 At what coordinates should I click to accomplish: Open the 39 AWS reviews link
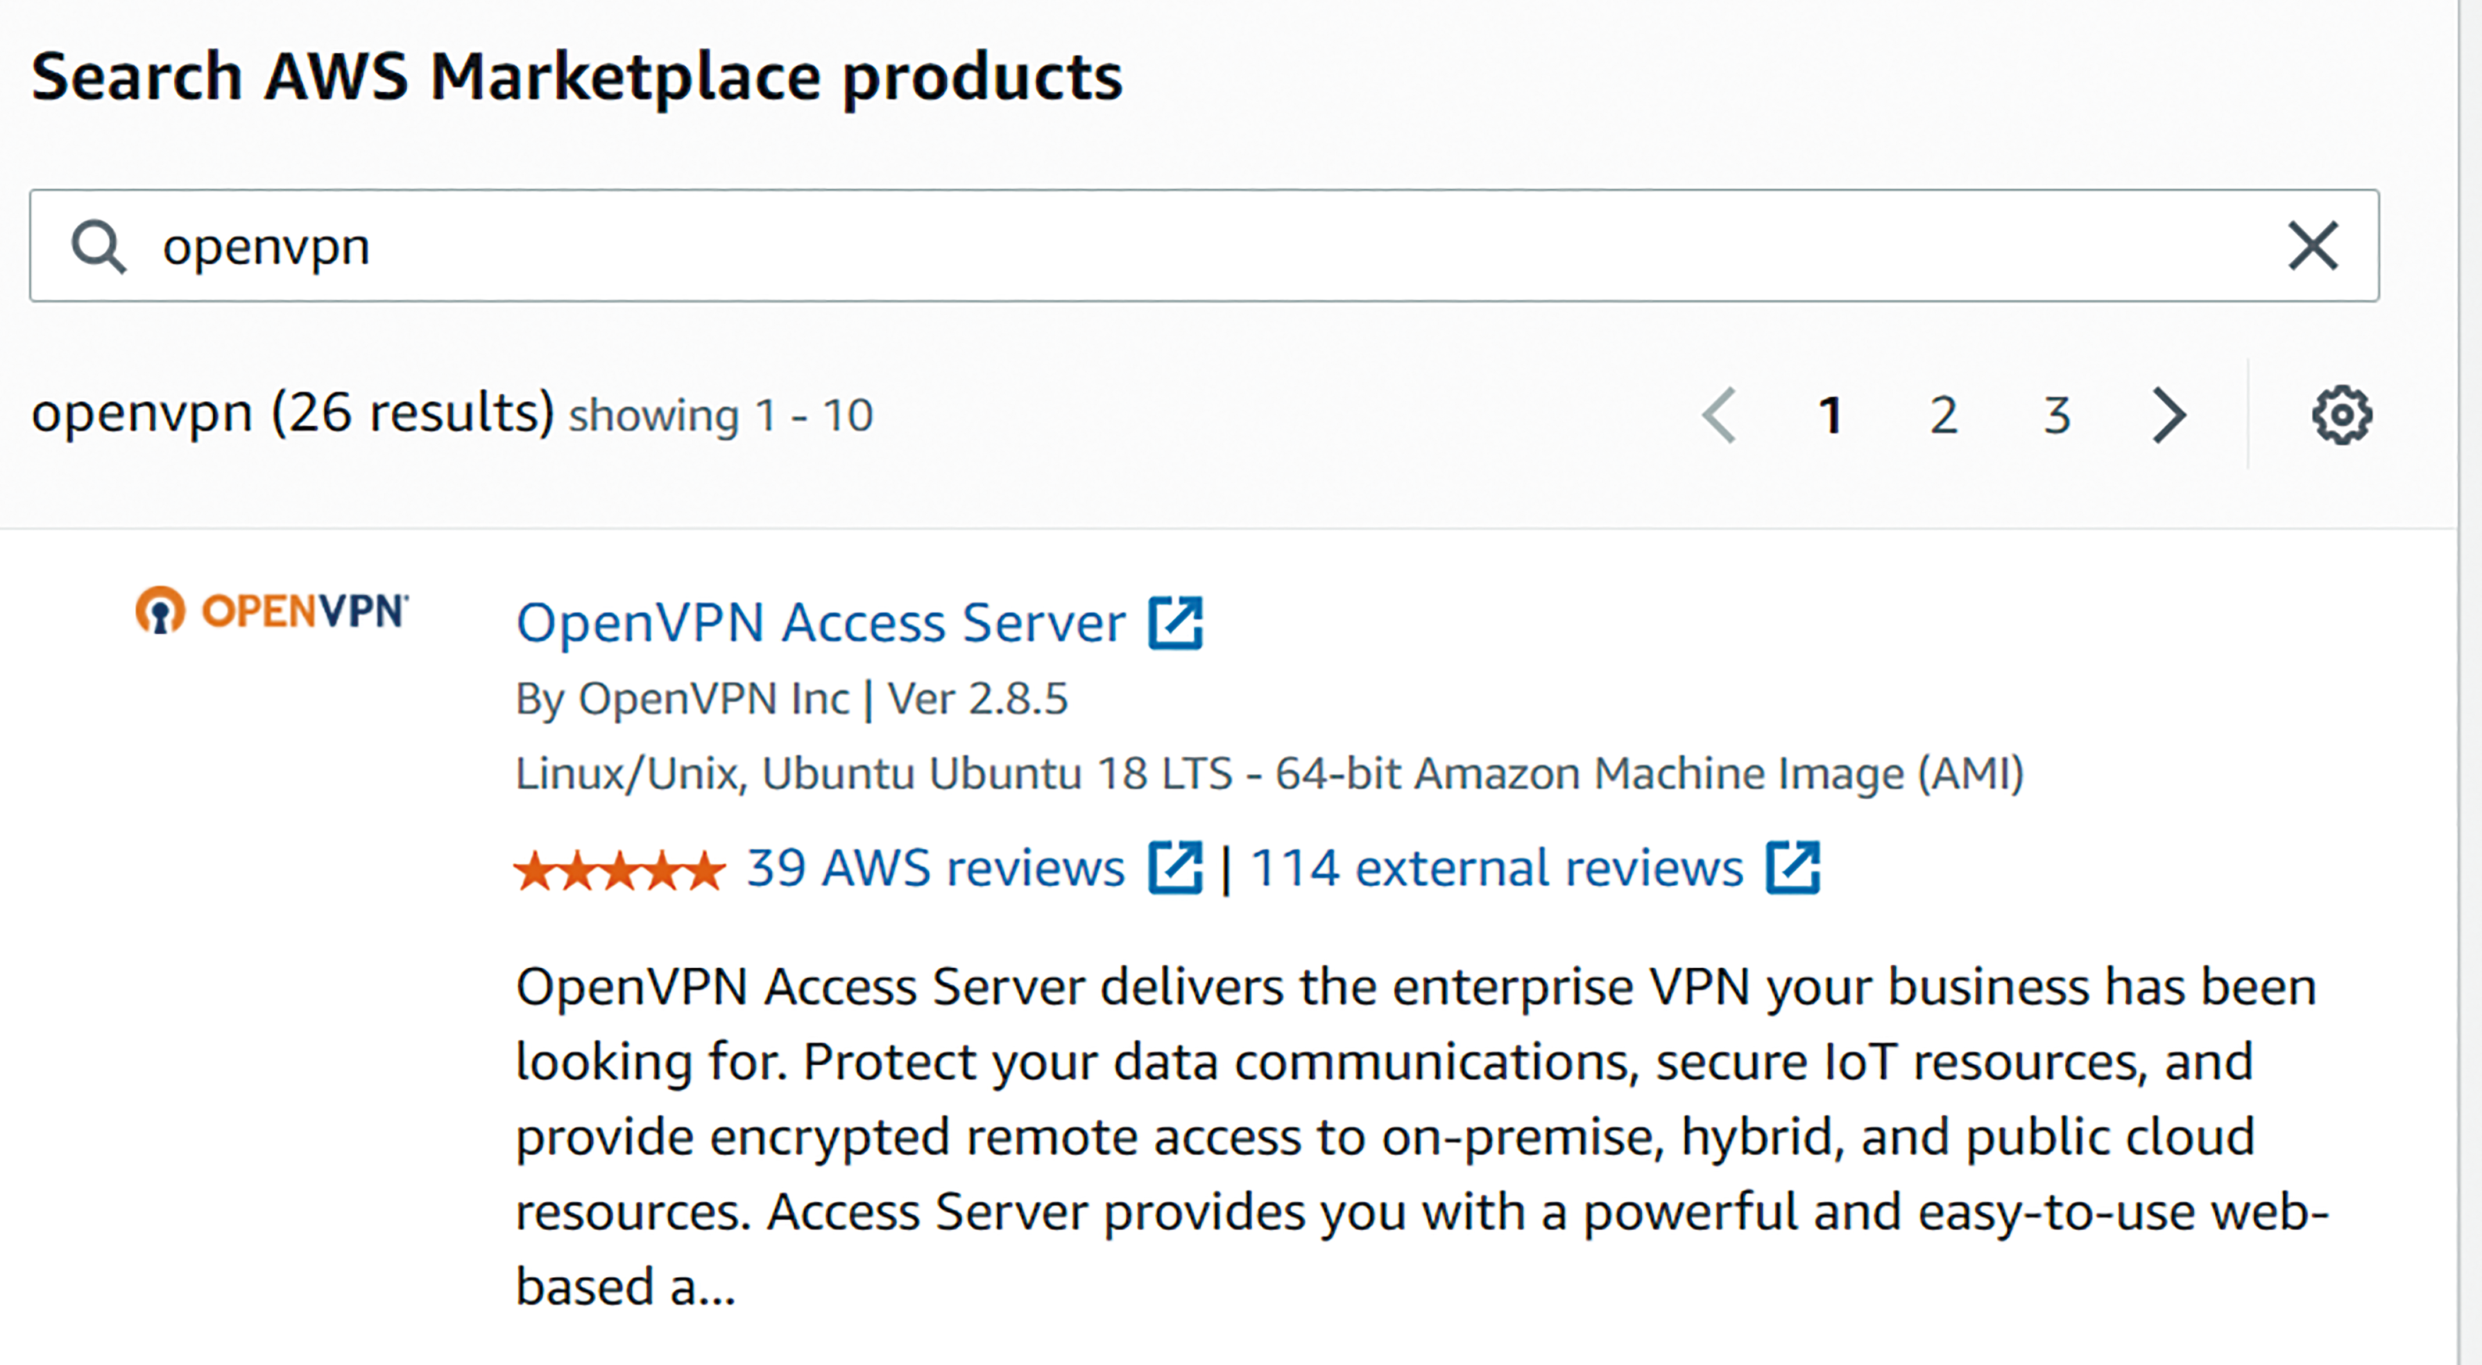936,868
